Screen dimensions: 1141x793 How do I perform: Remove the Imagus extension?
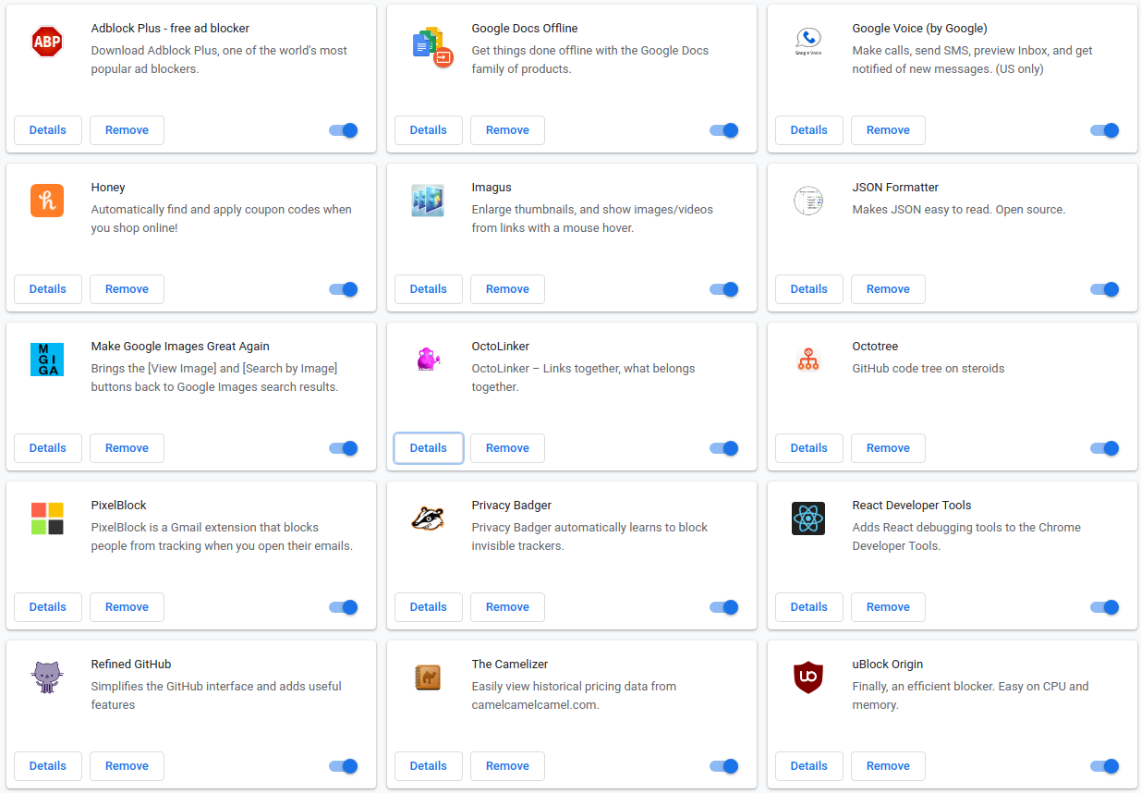click(507, 289)
